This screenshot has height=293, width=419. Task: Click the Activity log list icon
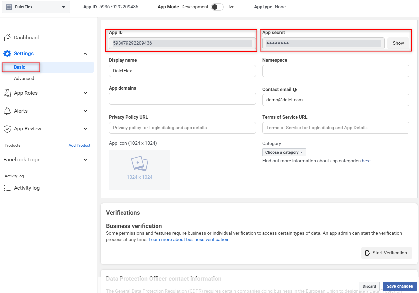[x=7, y=188]
